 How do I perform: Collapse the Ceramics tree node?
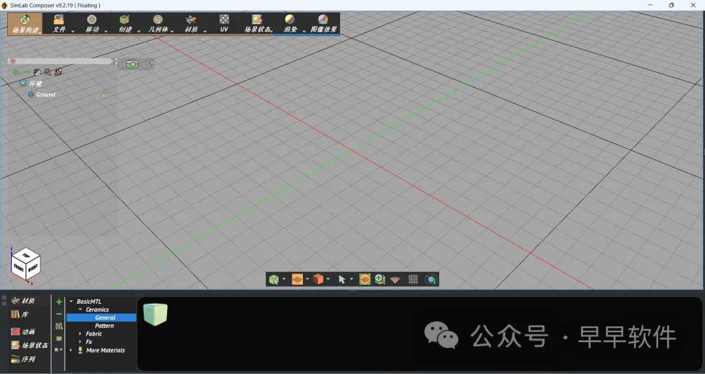click(80, 309)
